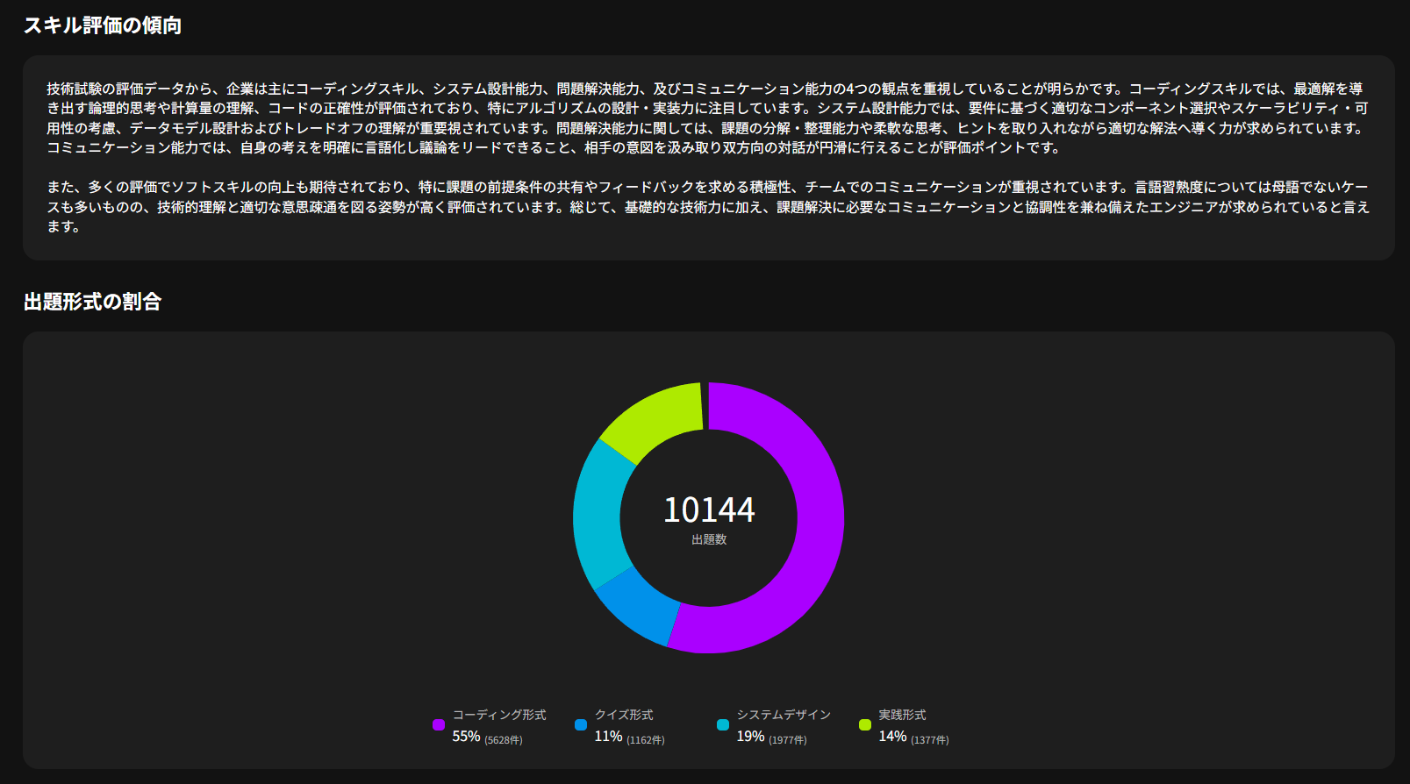Select the システムデザイン legend label
1410x784 pixels.
pos(784,715)
